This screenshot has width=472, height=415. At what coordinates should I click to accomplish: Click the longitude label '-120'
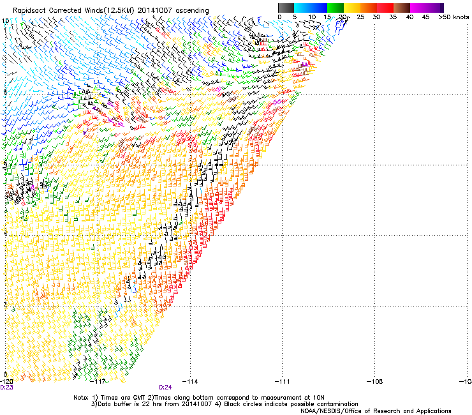click(x=6, y=382)
